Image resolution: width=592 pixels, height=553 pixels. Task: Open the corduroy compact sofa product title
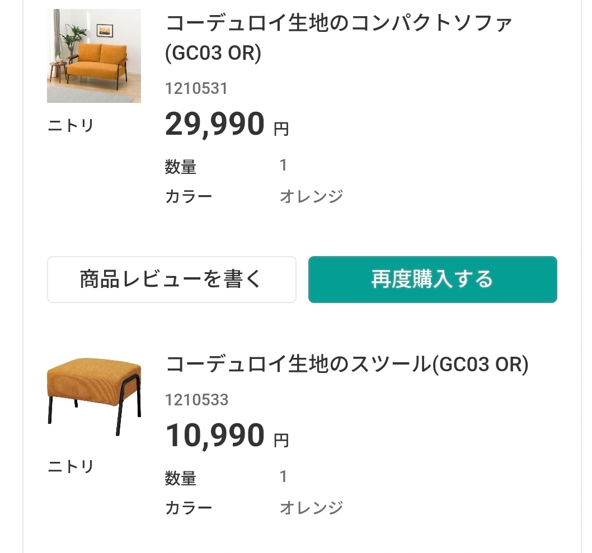339,38
